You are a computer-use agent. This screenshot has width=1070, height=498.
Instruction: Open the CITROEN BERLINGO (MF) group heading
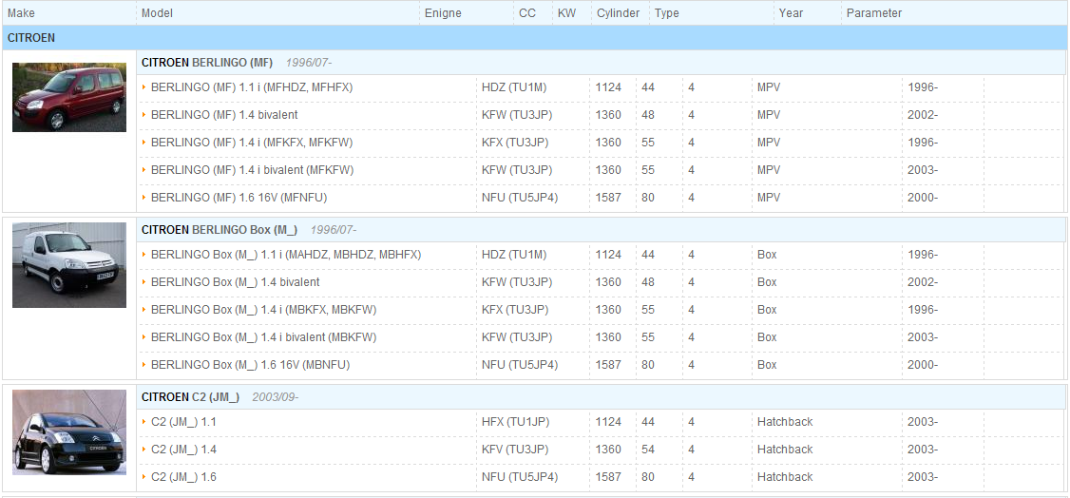(207, 63)
